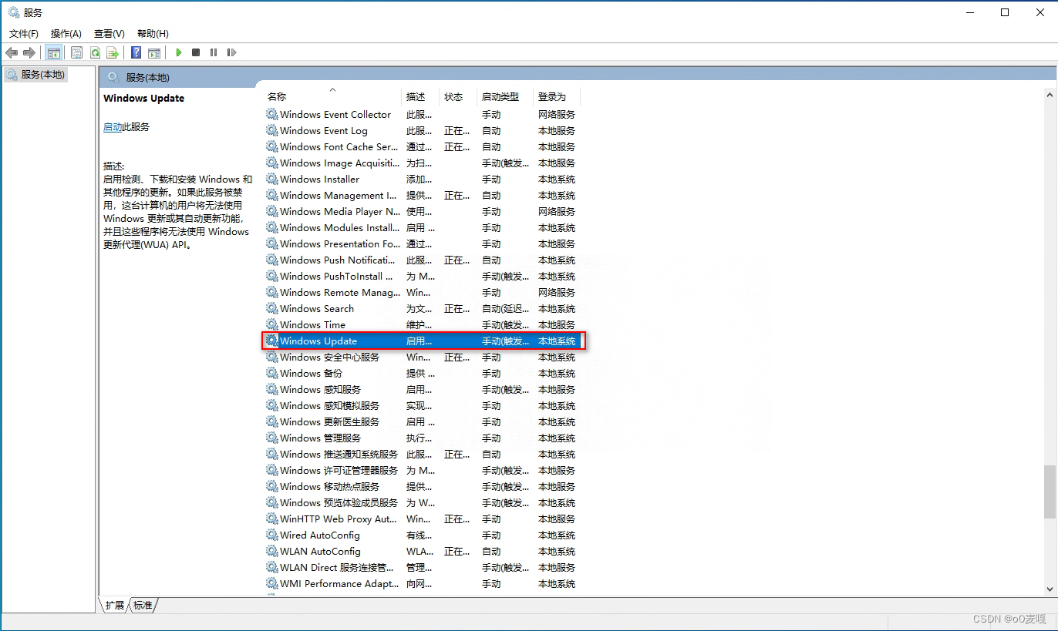Select the gear icon of Wired AutoConfig
The image size is (1058, 631).
tap(272, 535)
